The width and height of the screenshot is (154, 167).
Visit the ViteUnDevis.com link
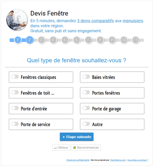pyautogui.click(x=118, y=160)
